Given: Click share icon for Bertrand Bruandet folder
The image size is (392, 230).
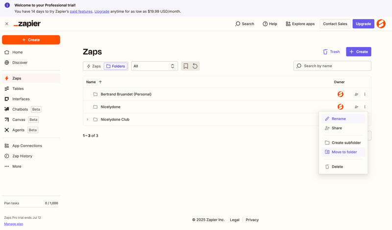Looking at the screenshot, I should pyautogui.click(x=357, y=94).
